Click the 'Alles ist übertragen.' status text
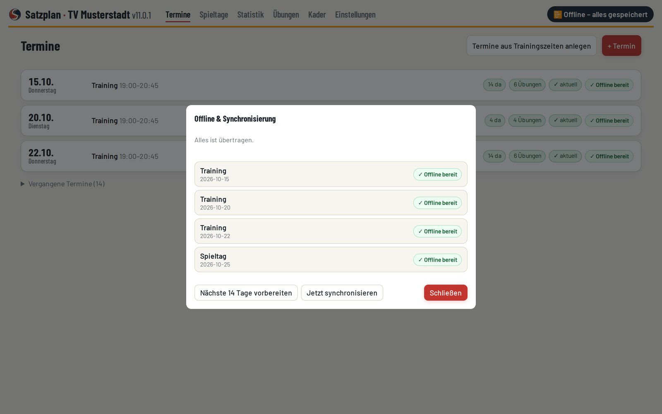This screenshot has width=662, height=414. tap(224, 140)
